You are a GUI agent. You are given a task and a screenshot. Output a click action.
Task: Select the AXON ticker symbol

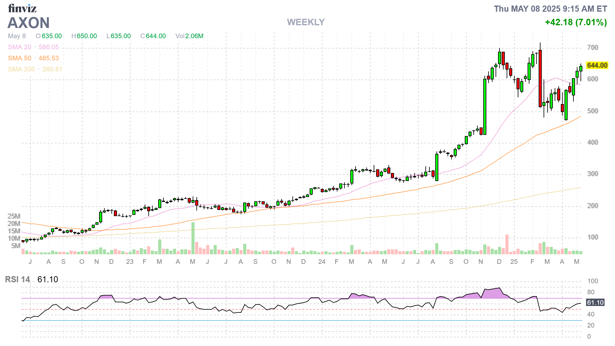[29, 23]
